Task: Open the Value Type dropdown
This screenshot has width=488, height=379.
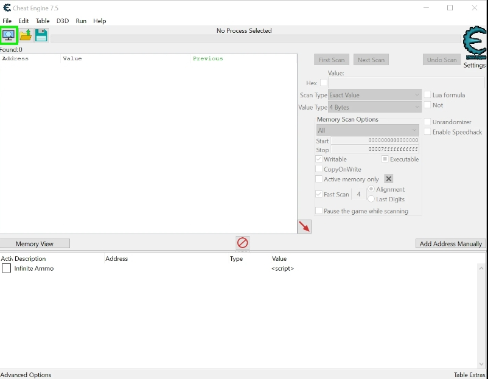Action: tap(375, 107)
